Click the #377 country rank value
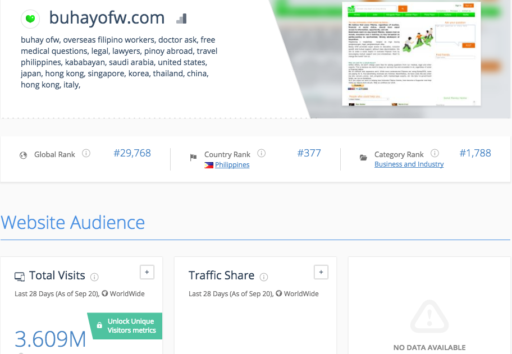 pyautogui.click(x=309, y=153)
